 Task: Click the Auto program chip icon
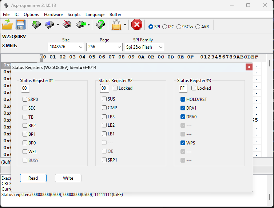point(100,25)
